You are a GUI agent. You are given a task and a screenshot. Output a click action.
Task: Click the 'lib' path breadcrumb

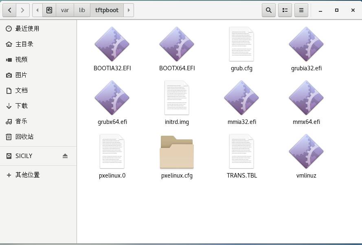(x=82, y=10)
